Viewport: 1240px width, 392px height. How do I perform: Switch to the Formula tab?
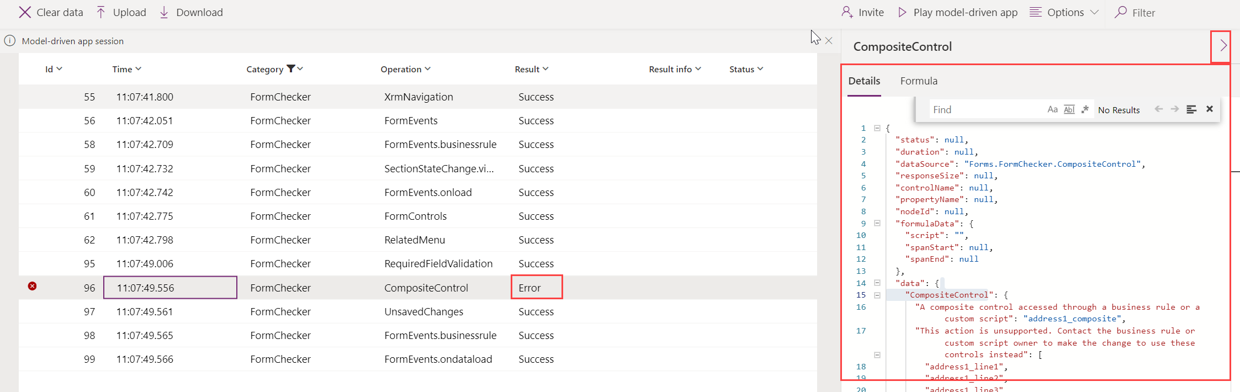tap(919, 81)
